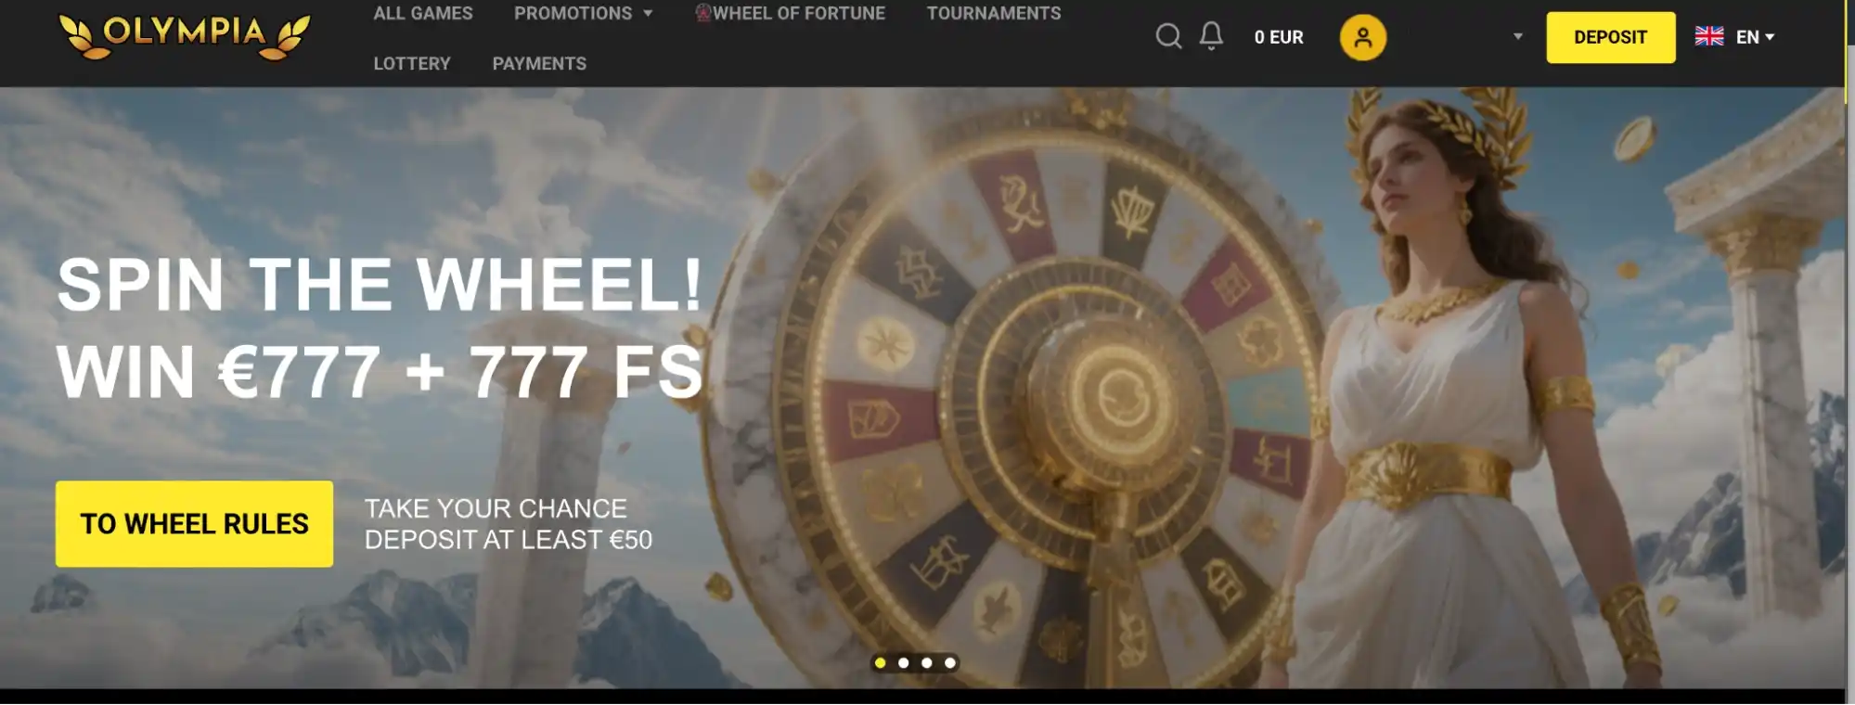Click the 0 EUR balance display
This screenshot has height=705, width=1855.
pos(1279,37)
